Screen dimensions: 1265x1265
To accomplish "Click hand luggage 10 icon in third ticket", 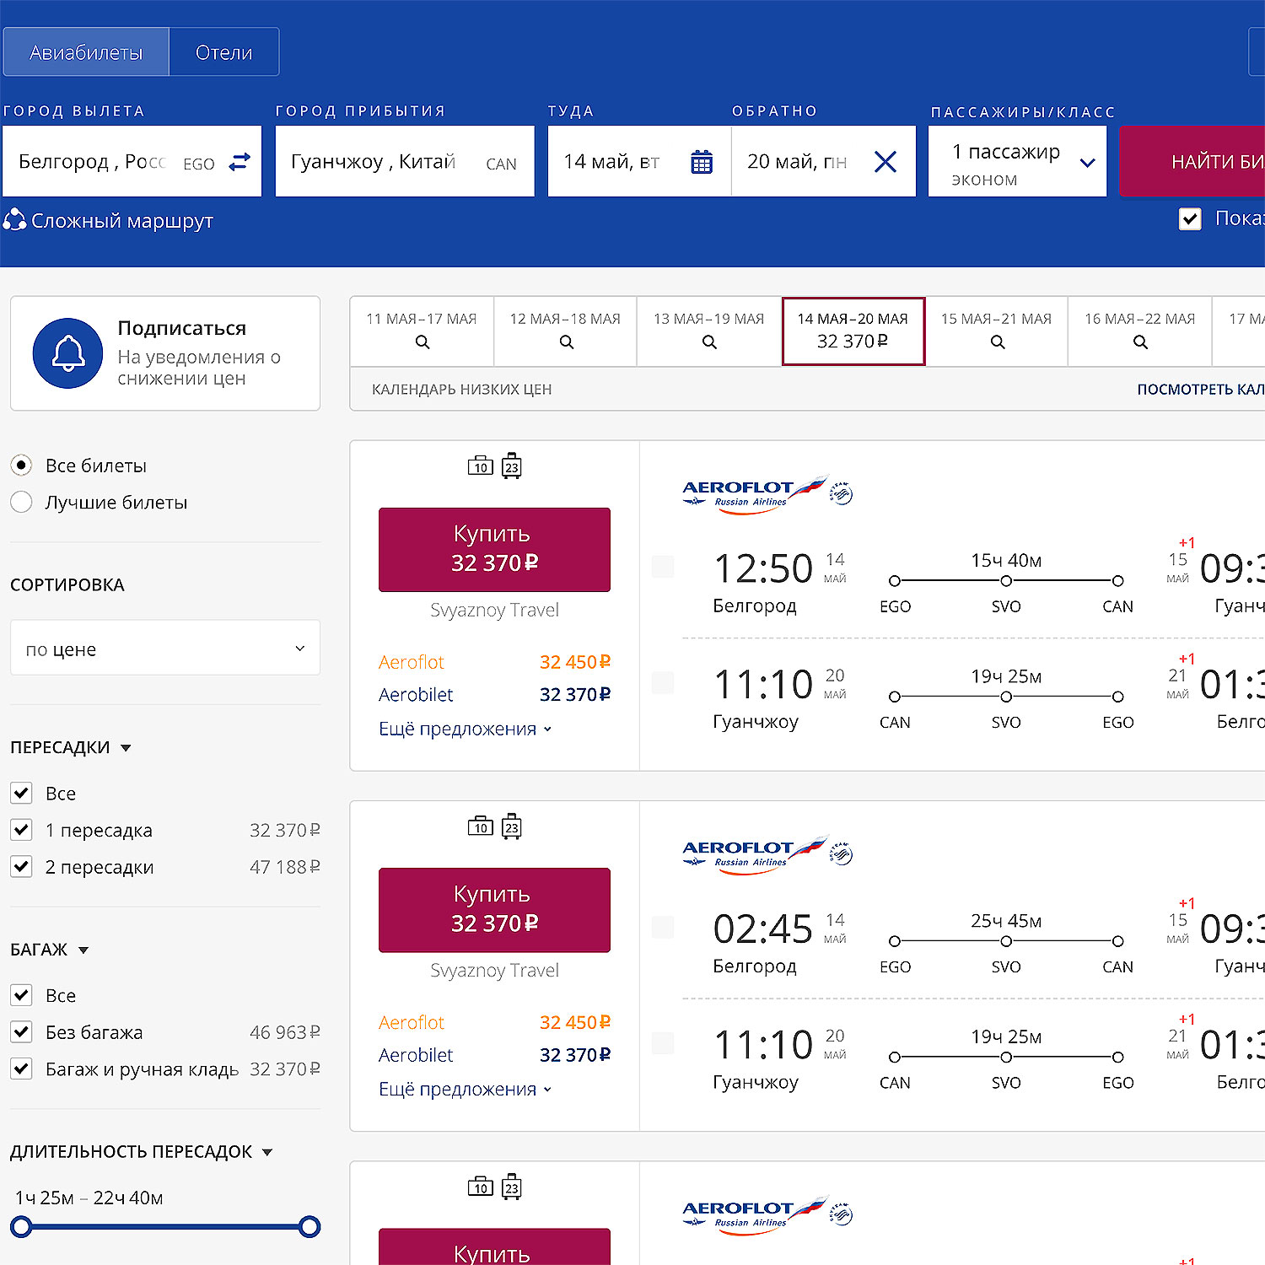I will tap(481, 1187).
